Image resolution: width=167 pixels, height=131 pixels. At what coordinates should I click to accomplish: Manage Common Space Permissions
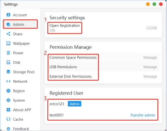click(x=150, y=58)
